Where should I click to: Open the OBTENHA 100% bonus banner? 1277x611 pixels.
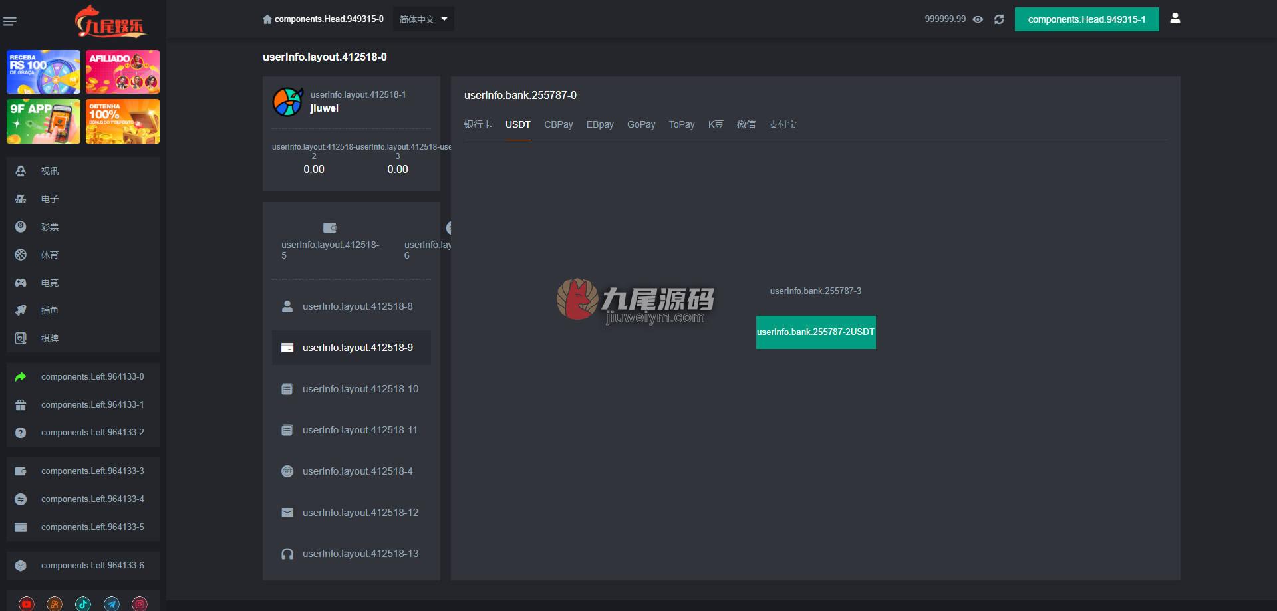pos(122,122)
